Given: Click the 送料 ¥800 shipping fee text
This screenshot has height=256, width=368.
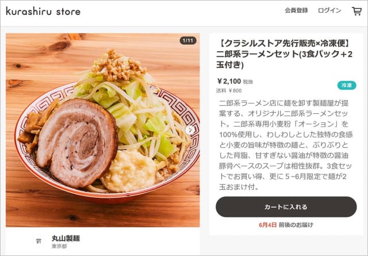Looking at the screenshot, I should click(229, 91).
